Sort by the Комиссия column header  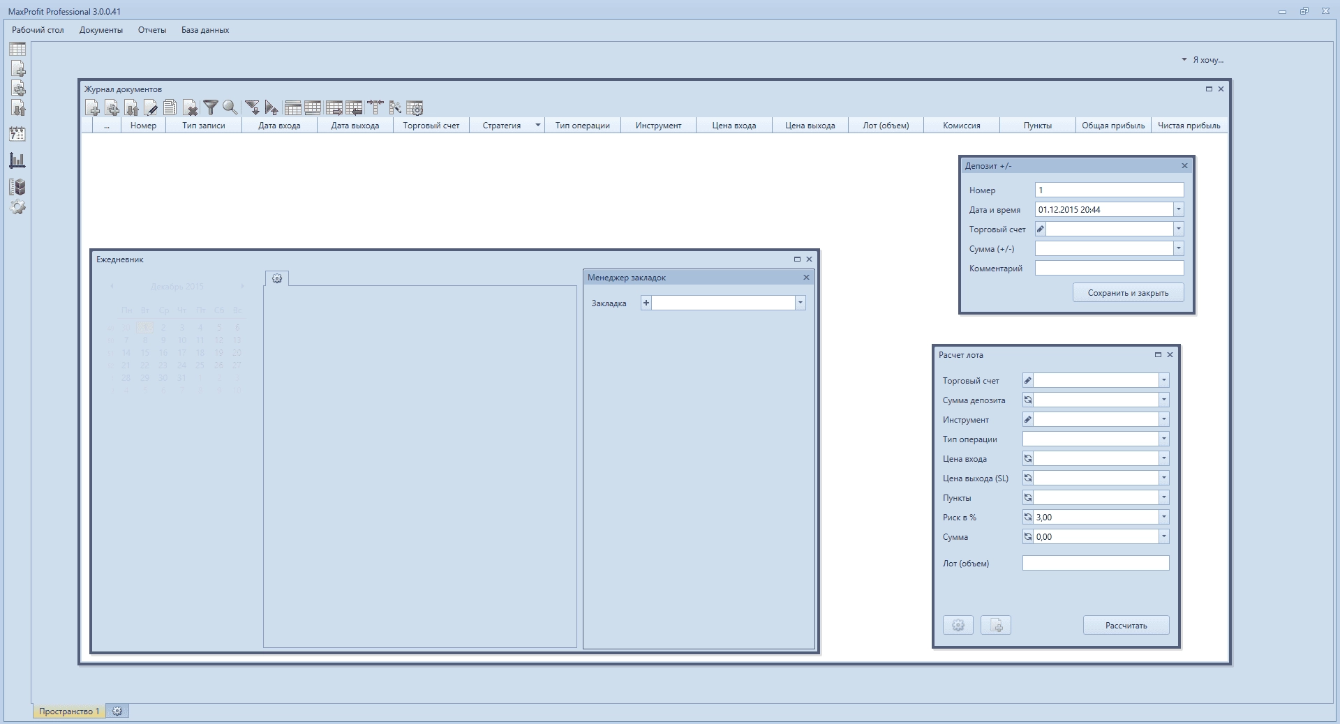pos(962,126)
